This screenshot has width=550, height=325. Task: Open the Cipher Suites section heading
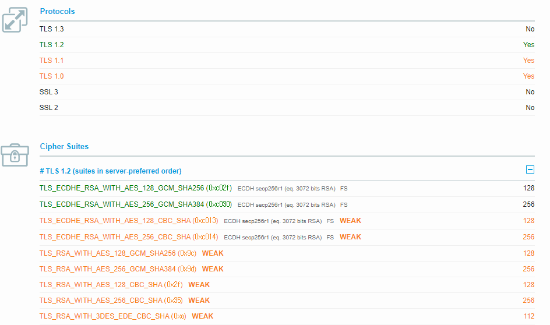(64, 147)
